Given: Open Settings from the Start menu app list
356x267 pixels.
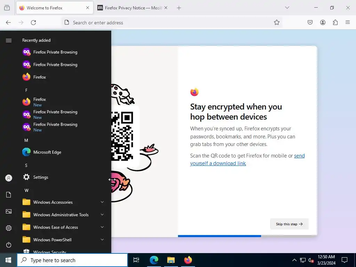Looking at the screenshot, I should [64, 177].
